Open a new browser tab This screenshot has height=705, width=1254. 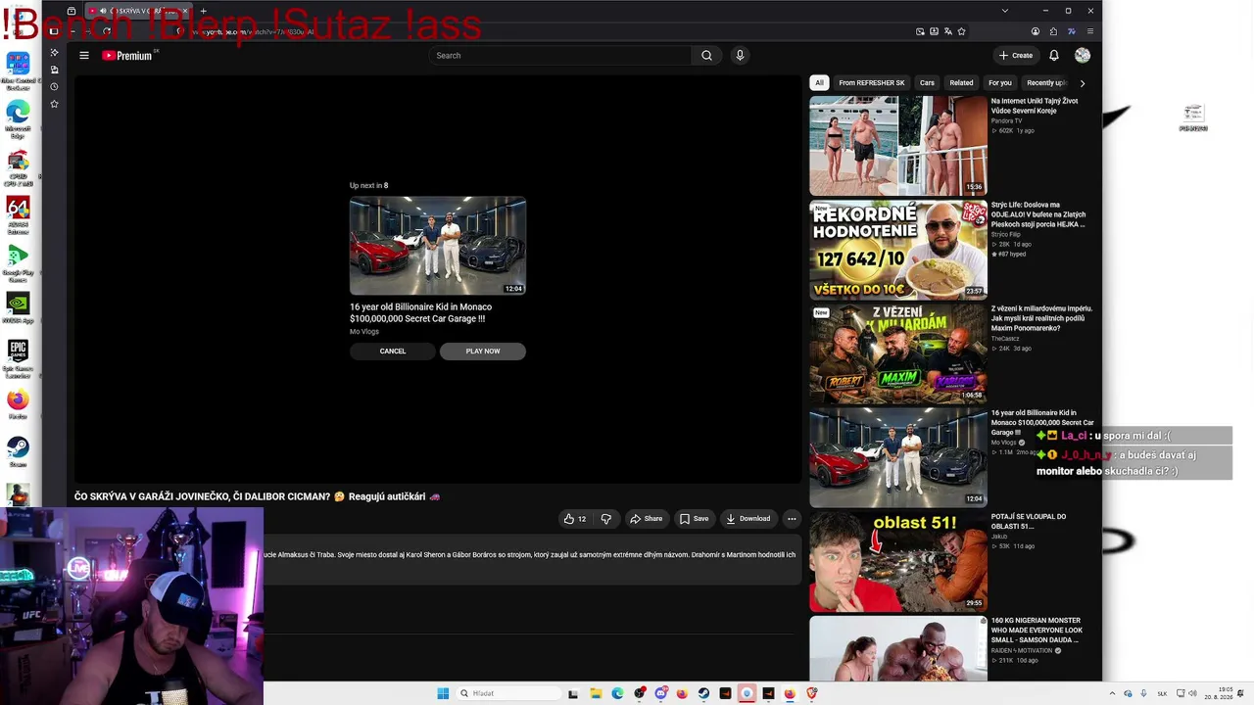point(203,11)
